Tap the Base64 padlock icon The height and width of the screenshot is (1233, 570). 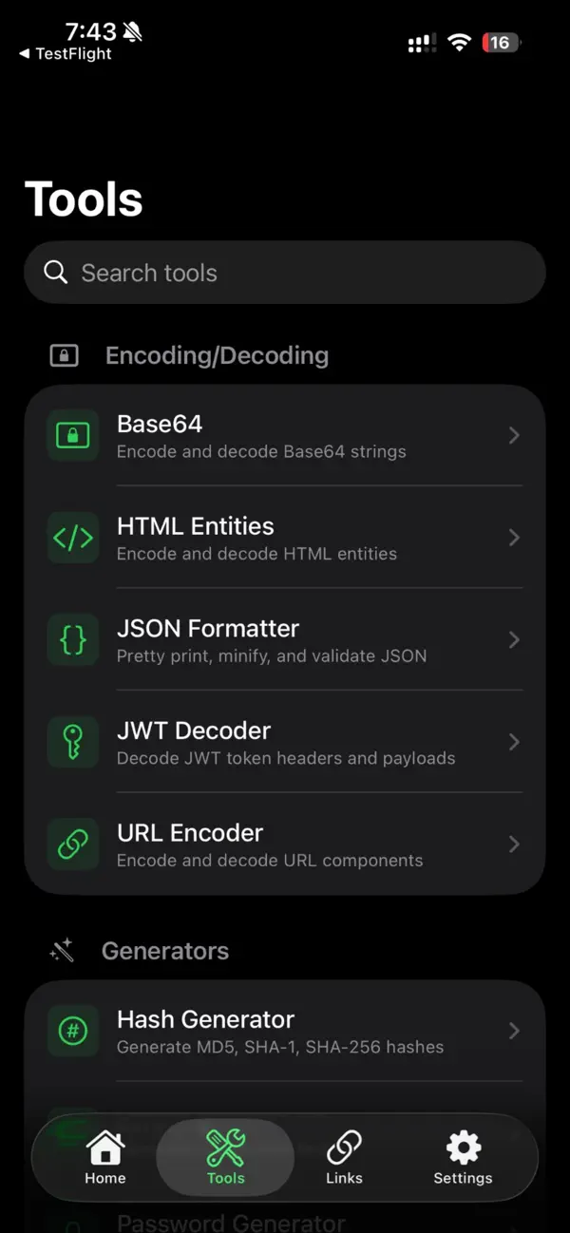point(73,435)
